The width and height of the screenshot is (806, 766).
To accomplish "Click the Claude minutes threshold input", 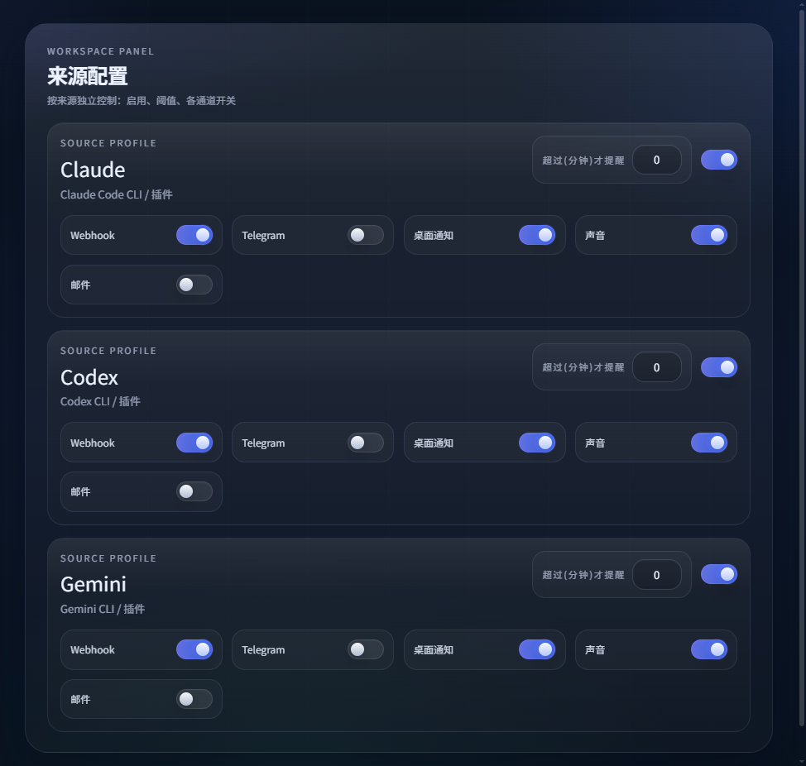I will coord(656,160).
